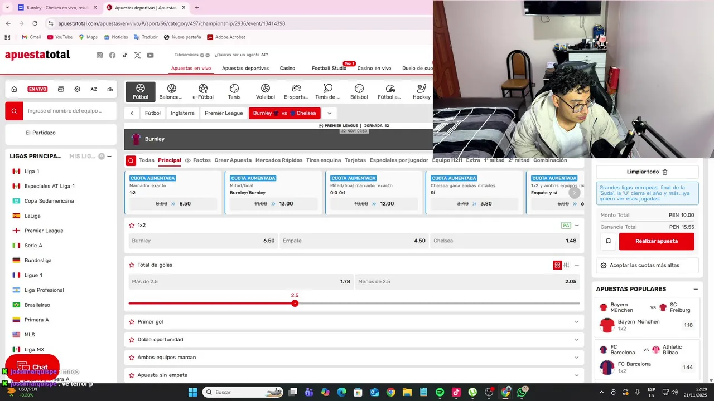Image resolution: width=714 pixels, height=401 pixels.
Task: Favorite the 1x2 market star
Action: click(x=132, y=226)
